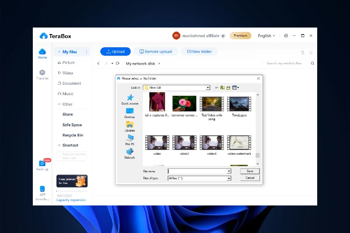This screenshot has height=233, width=350.
Task: Click the Capacity expansion link
Action: click(x=71, y=200)
